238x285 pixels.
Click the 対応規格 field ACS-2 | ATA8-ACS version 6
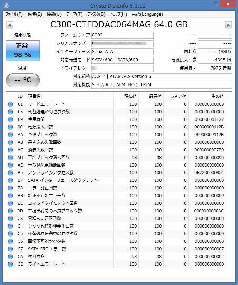click(x=162, y=77)
